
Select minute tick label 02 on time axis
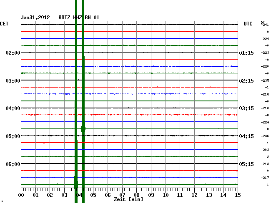[x=50, y=195]
